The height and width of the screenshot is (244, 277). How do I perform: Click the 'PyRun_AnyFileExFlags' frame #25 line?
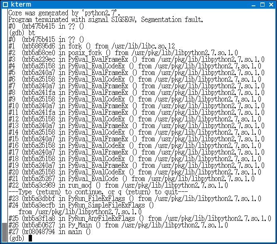135,218
